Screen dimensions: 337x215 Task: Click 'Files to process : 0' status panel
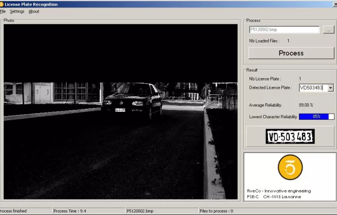217,211
